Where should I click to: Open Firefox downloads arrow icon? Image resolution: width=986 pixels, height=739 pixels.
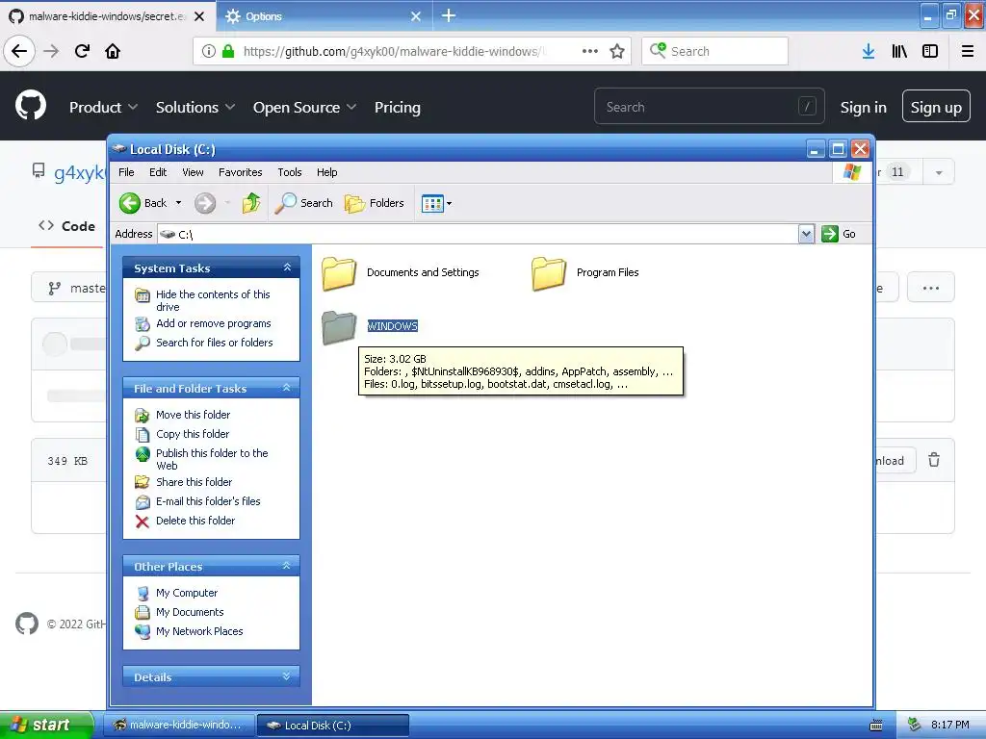(869, 51)
